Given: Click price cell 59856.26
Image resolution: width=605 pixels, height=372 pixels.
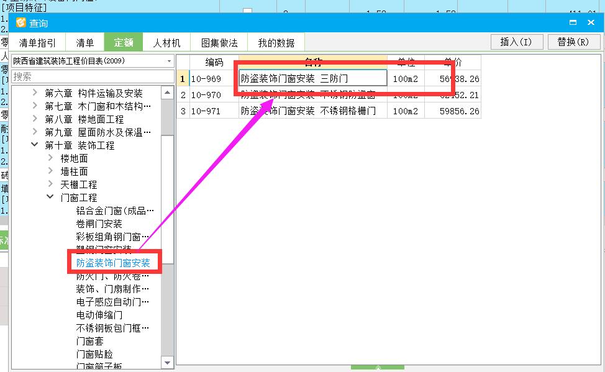Looking at the screenshot, I should 453,111.
